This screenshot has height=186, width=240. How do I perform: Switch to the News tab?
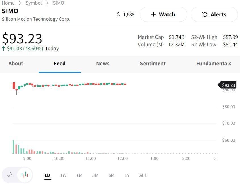click(x=103, y=64)
